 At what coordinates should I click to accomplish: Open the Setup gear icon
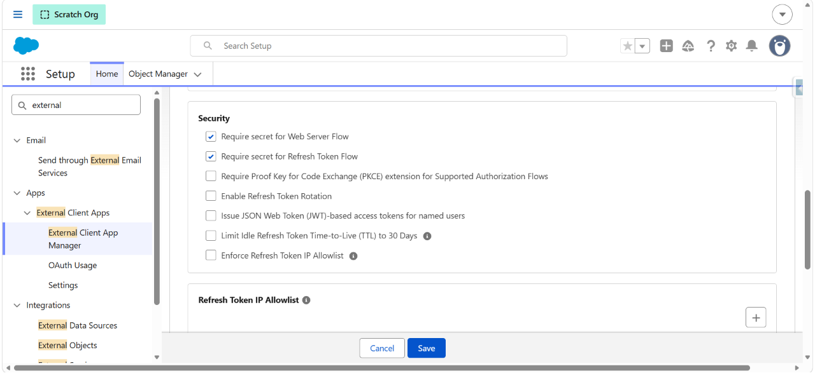point(732,46)
